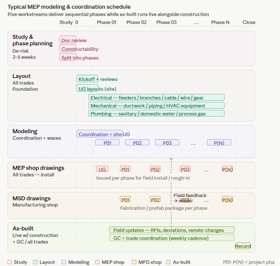The width and height of the screenshot is (280, 266).
Task: Select the Doc review task bar
Action: [68, 40]
